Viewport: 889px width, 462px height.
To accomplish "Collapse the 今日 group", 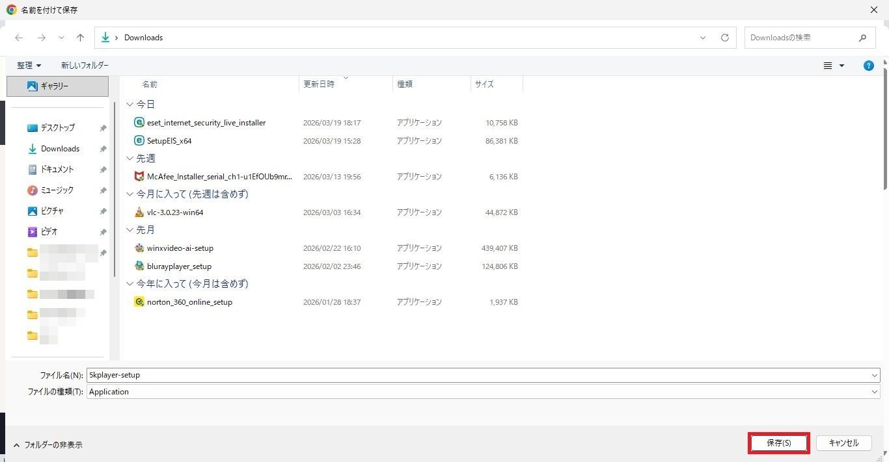I will 130,105.
